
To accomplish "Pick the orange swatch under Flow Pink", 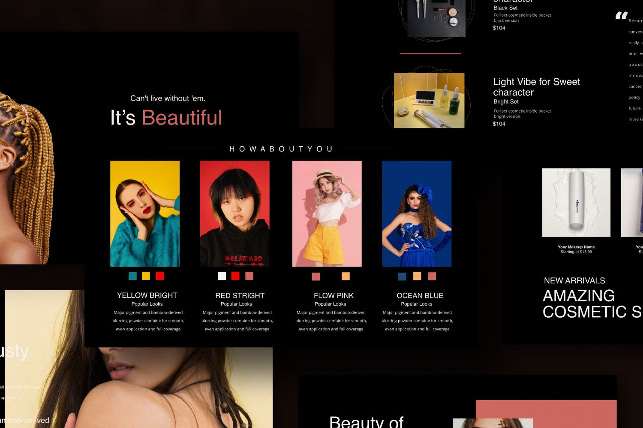I will click(x=346, y=276).
